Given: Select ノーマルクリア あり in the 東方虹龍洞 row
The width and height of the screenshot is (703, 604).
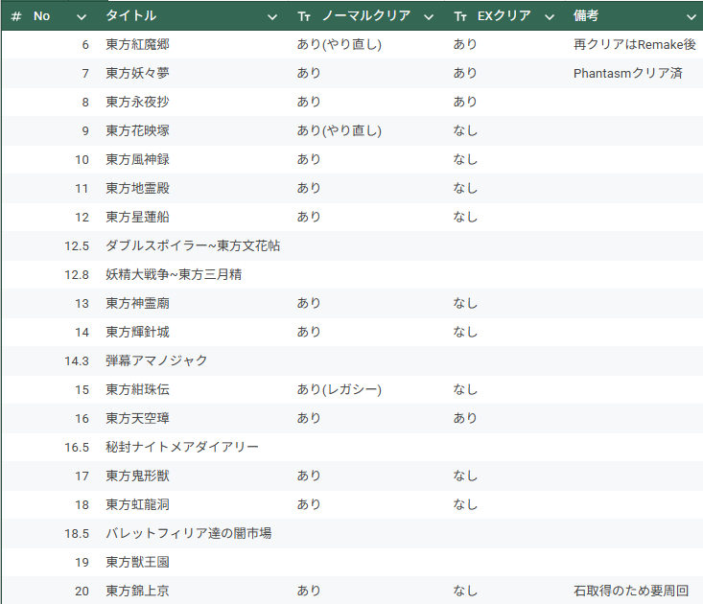Looking at the screenshot, I should (x=309, y=504).
